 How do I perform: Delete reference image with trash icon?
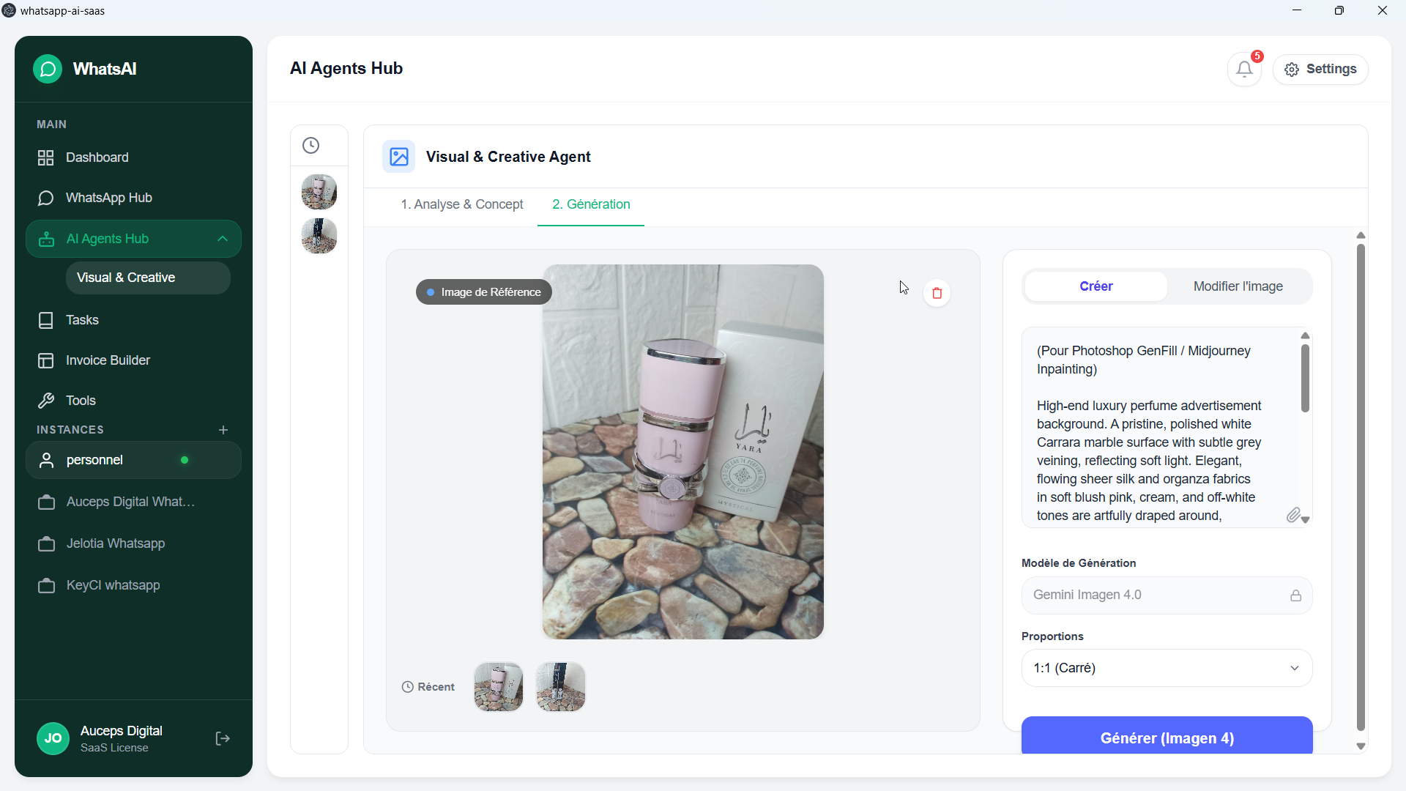point(937,293)
